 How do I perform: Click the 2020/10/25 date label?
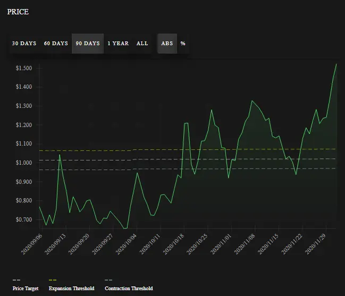[197, 244]
